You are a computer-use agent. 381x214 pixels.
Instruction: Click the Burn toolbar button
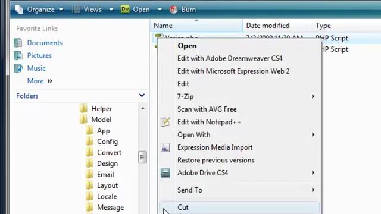tap(183, 10)
